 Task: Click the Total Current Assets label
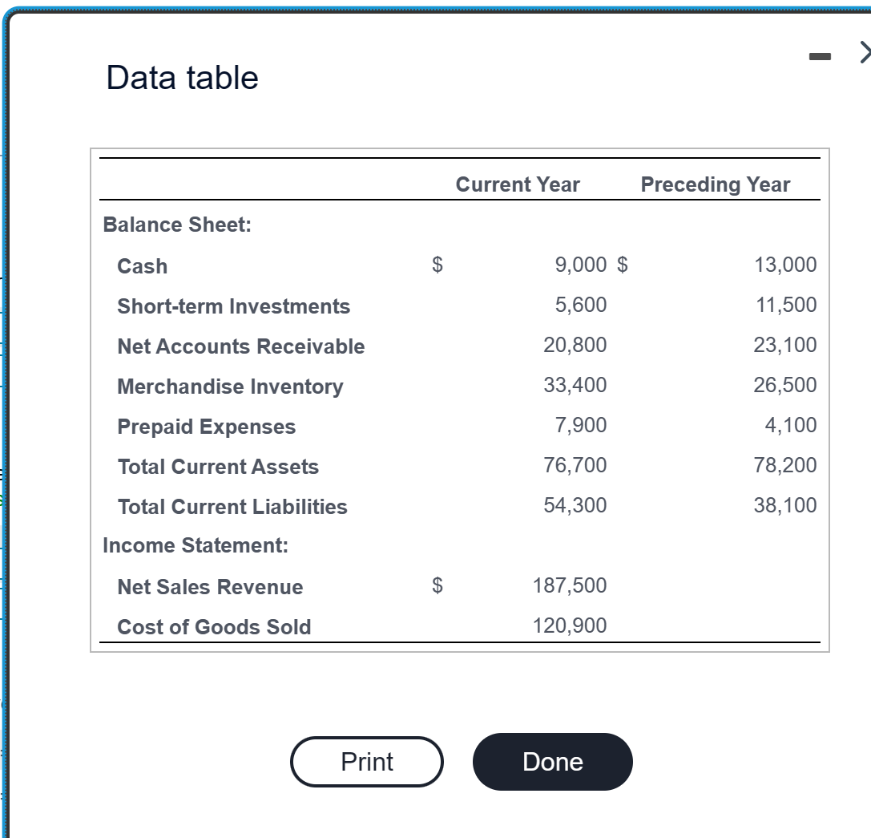pos(218,467)
